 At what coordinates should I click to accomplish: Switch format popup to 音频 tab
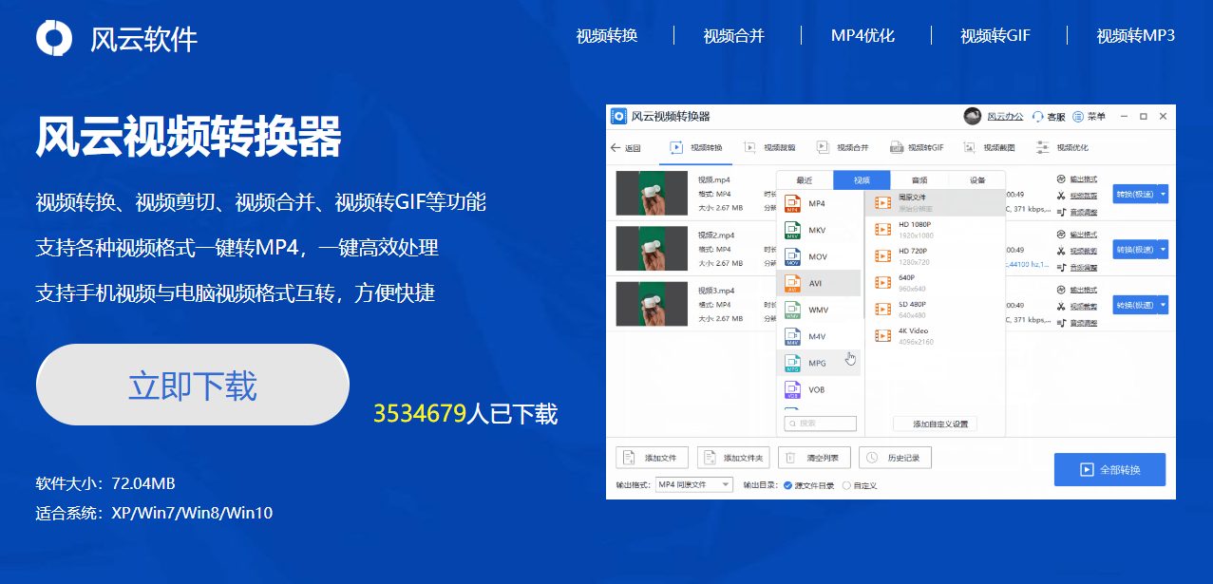[919, 180]
